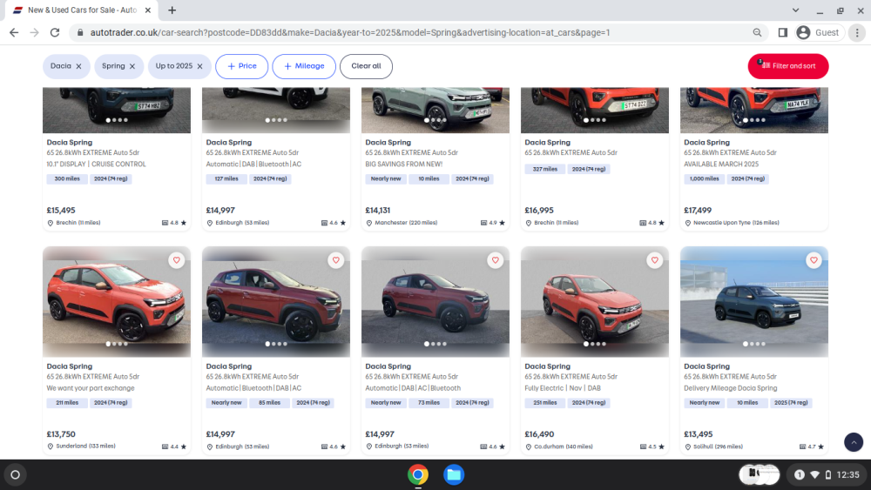Click the 1,000 miles tag

(x=704, y=178)
